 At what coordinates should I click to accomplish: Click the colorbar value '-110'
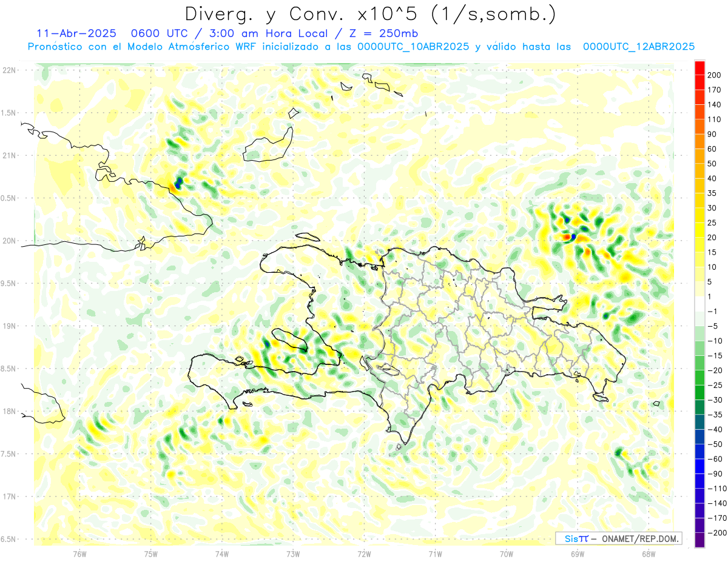pos(717,489)
